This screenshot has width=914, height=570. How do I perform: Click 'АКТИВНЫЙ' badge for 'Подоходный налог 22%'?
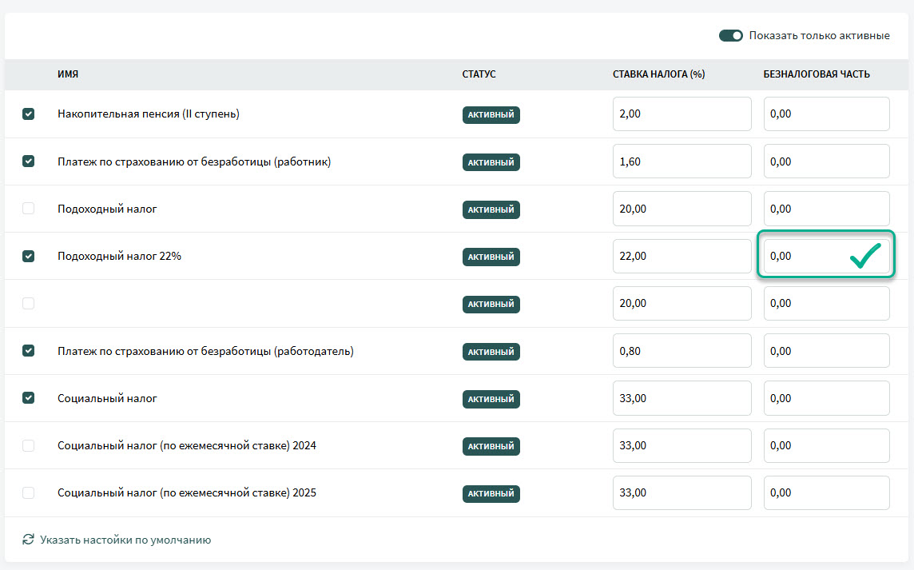[x=491, y=257]
